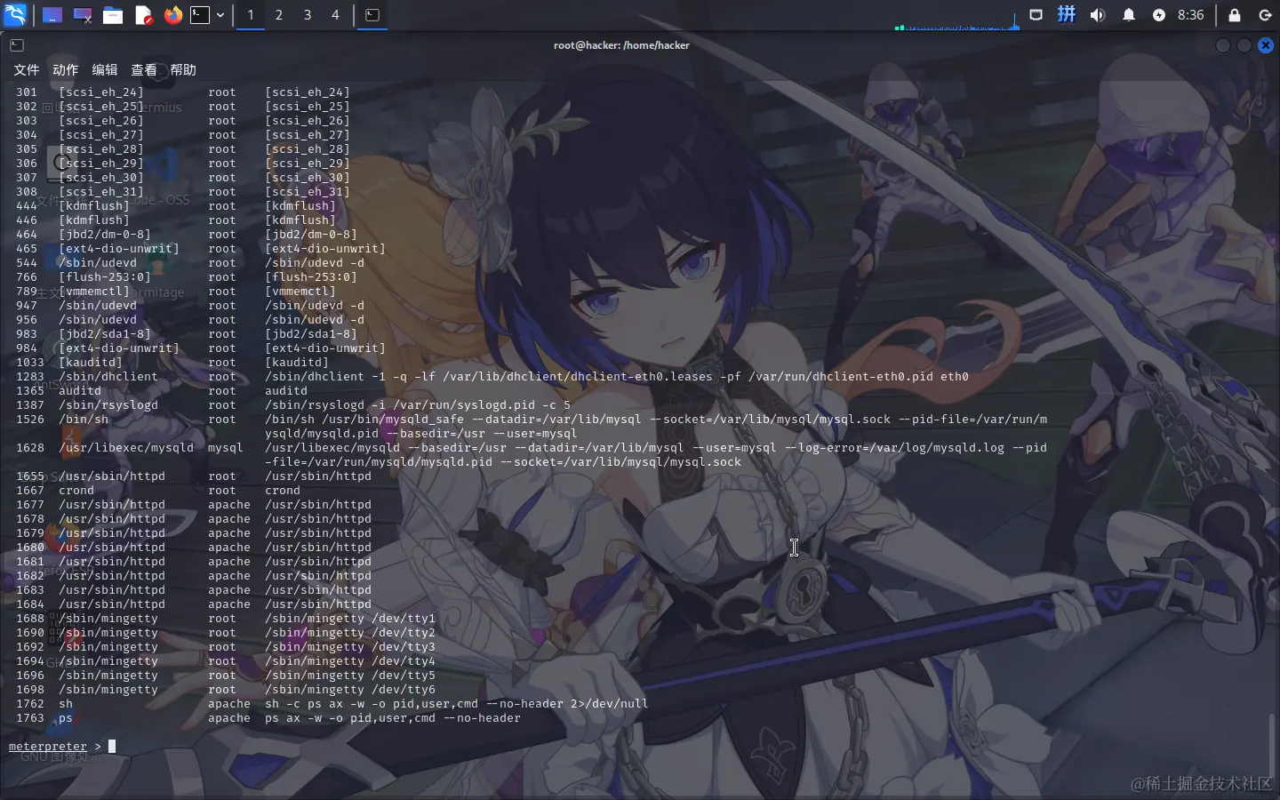
Task: Expand the terminal launcher dropdown arrow
Action: pos(220,15)
